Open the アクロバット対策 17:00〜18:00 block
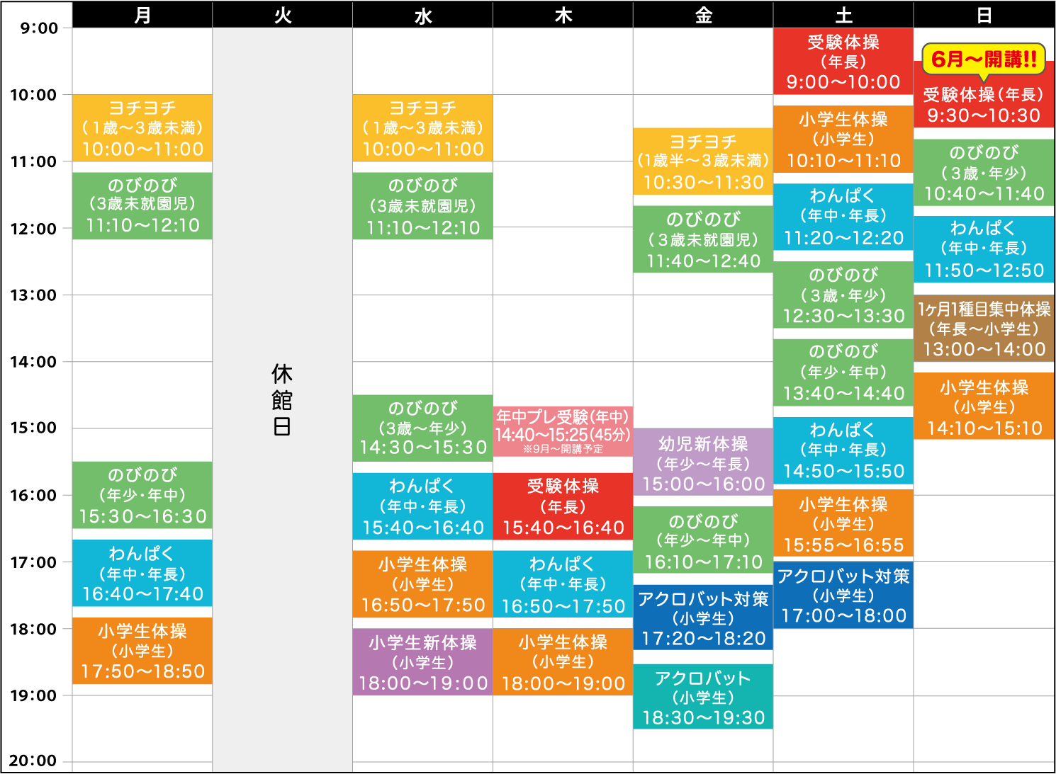Image resolution: width=1056 pixels, height=774 pixels. tap(844, 596)
